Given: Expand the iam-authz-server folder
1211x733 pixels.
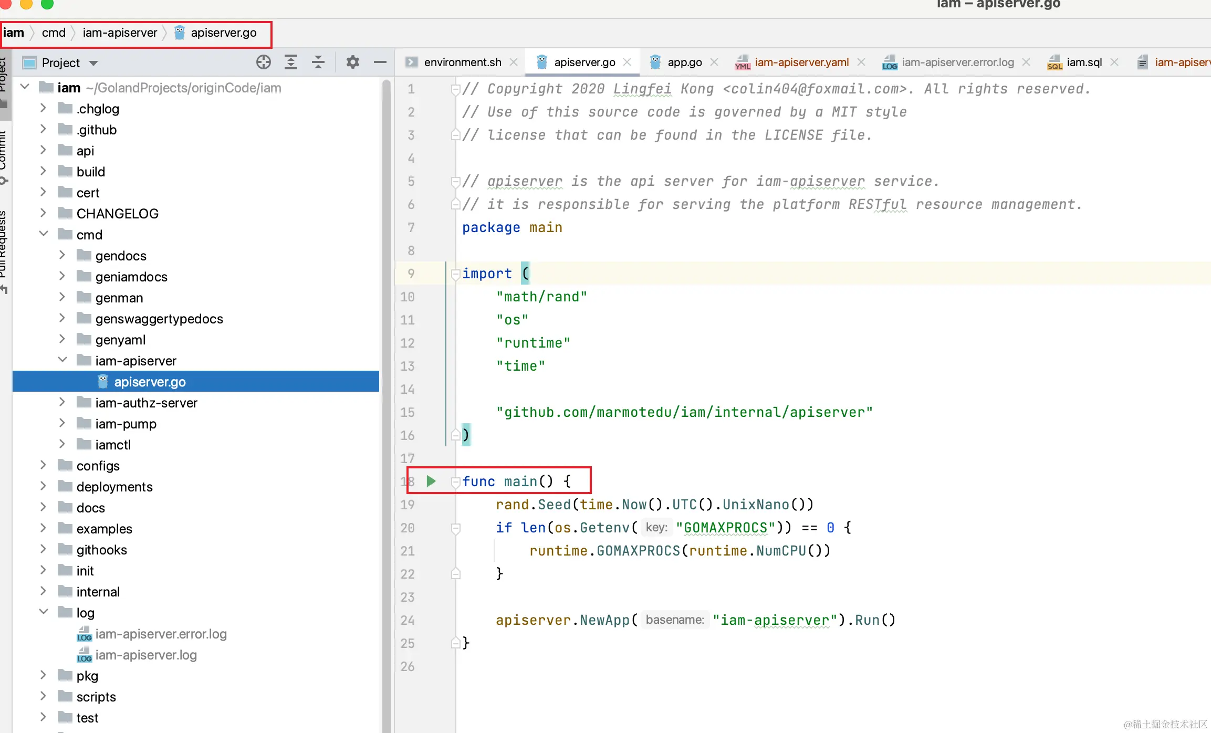Looking at the screenshot, I should pos(62,402).
